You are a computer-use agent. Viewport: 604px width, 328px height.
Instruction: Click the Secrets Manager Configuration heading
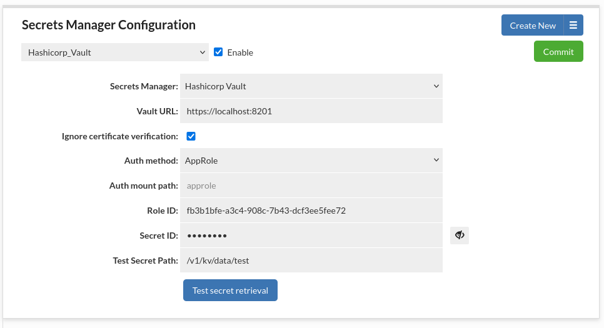coord(109,25)
